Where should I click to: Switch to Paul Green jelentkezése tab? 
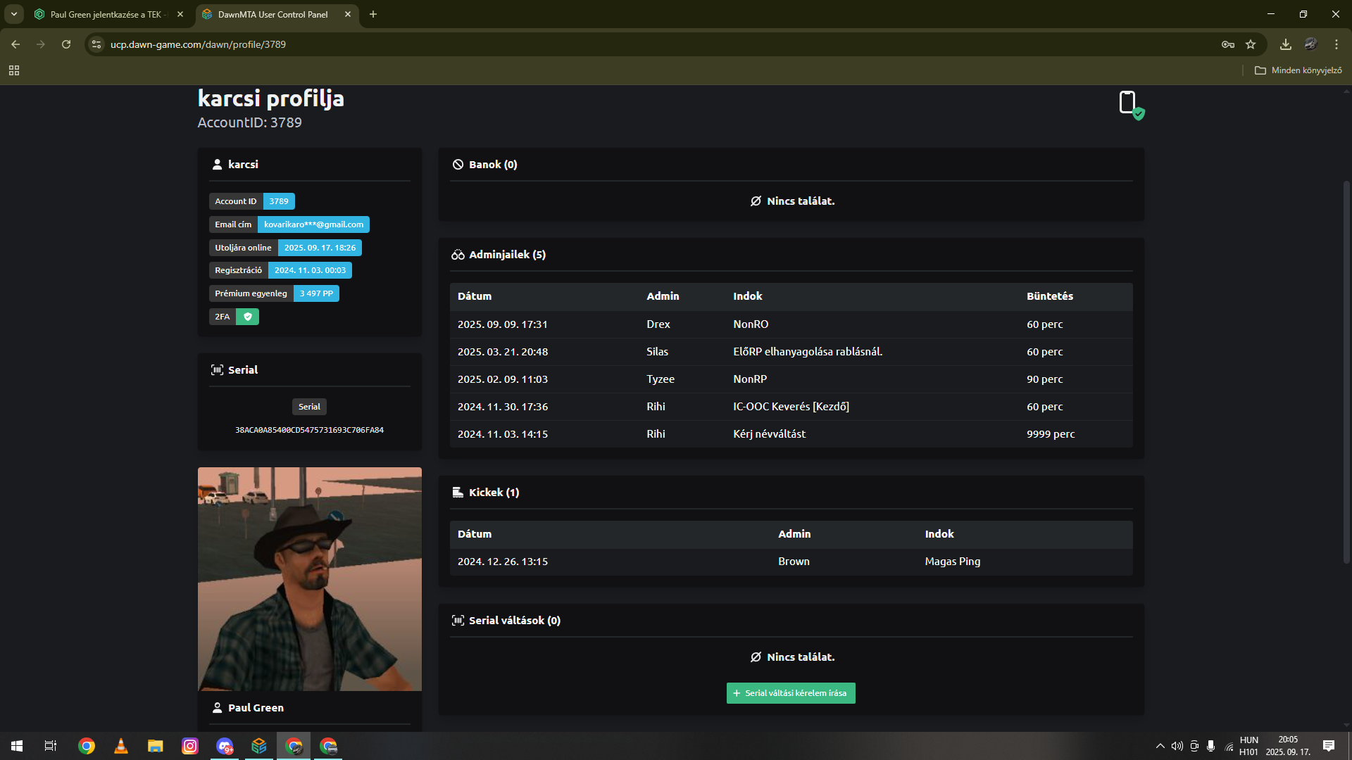pyautogui.click(x=106, y=14)
